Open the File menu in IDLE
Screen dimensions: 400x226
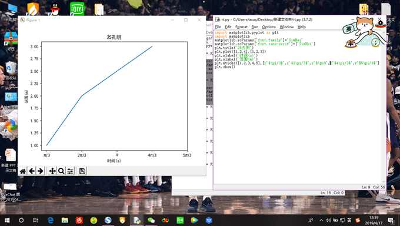point(218,27)
